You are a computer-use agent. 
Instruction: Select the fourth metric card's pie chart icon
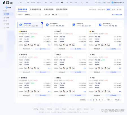[x=100, y=25]
